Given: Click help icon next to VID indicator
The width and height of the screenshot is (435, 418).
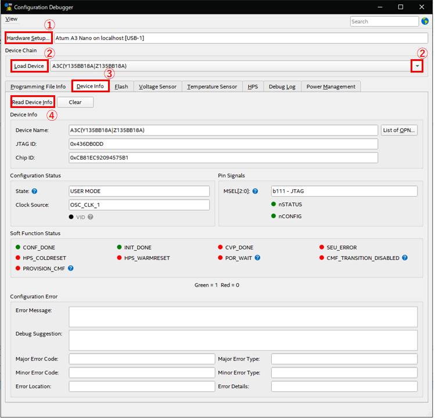Looking at the screenshot, I should pyautogui.click(x=90, y=217).
